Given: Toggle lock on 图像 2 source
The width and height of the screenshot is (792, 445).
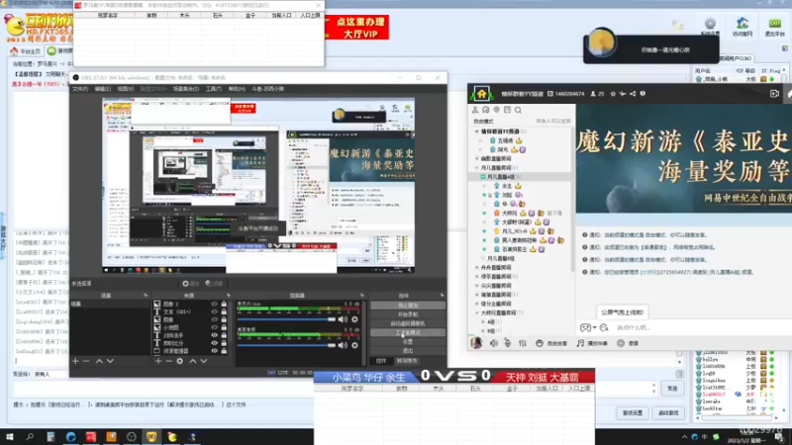Looking at the screenshot, I should (224, 305).
